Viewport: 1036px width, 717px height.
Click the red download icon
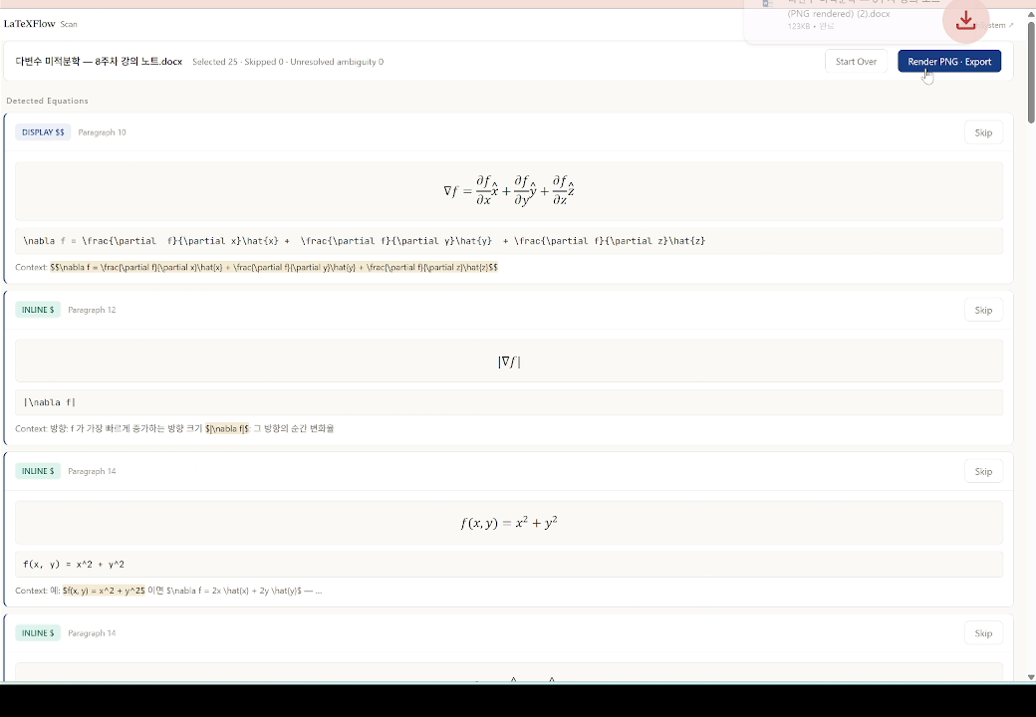[x=965, y=21]
